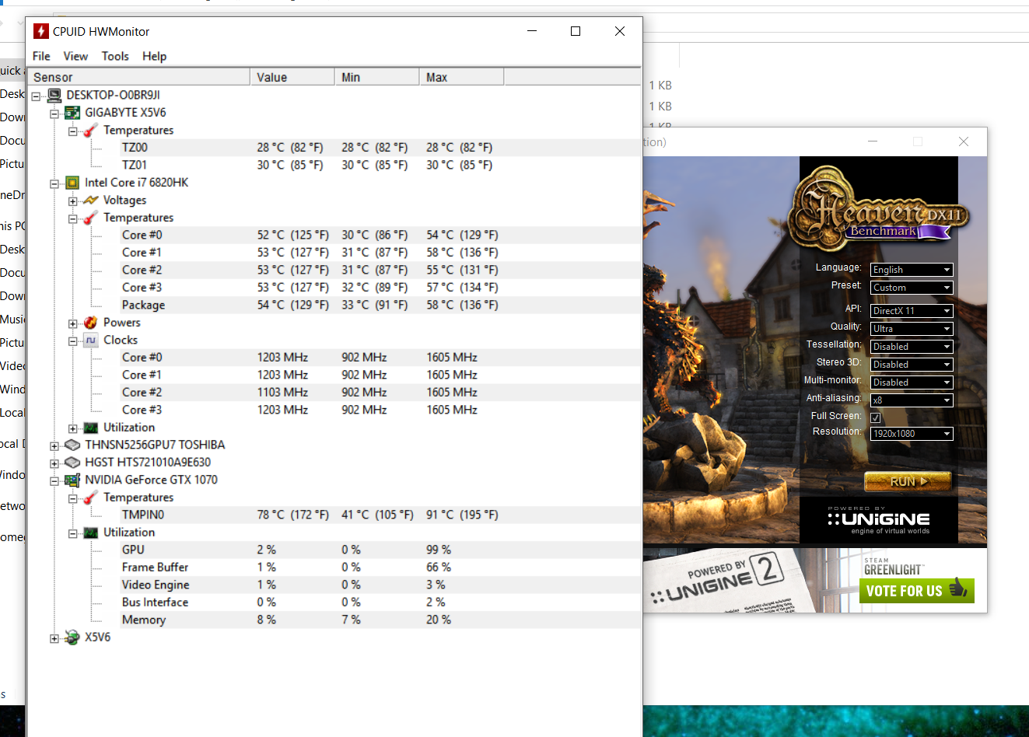1029x737 pixels.
Task: Expand the CPU Utilization node
Action: (73, 429)
